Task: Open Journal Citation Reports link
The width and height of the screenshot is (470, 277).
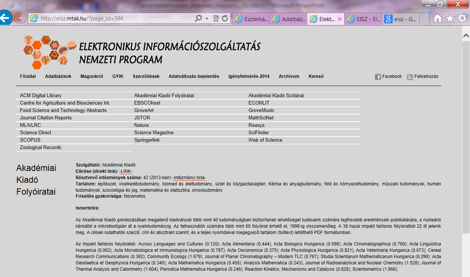Action: [x=46, y=118]
